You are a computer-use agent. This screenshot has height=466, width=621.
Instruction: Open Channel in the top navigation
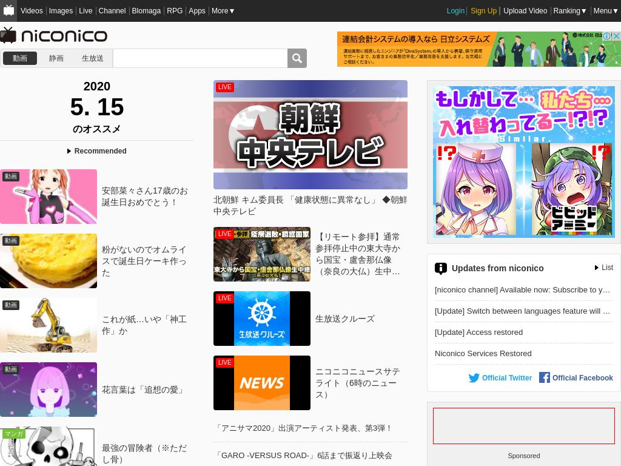[112, 11]
